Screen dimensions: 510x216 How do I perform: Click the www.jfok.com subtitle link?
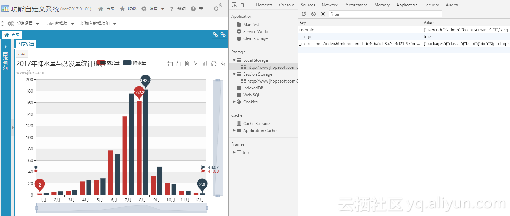(x=30, y=72)
